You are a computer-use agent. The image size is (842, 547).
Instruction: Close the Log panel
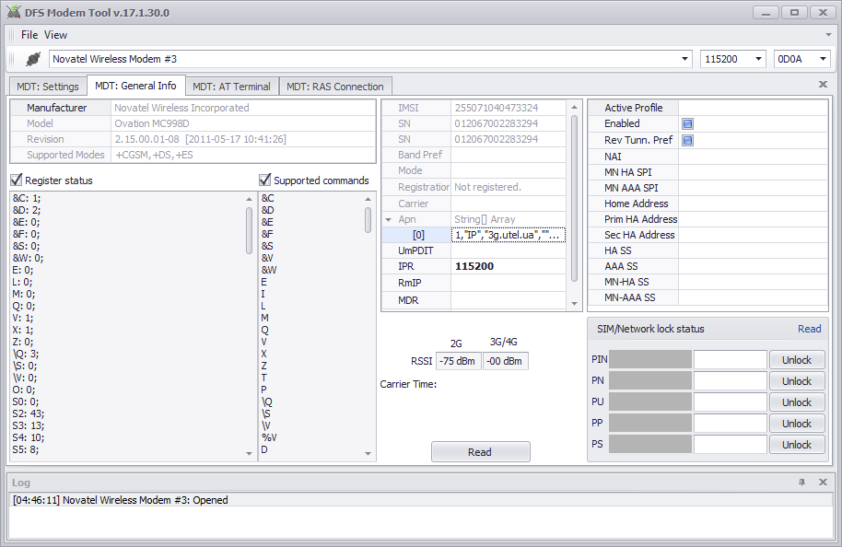click(823, 482)
